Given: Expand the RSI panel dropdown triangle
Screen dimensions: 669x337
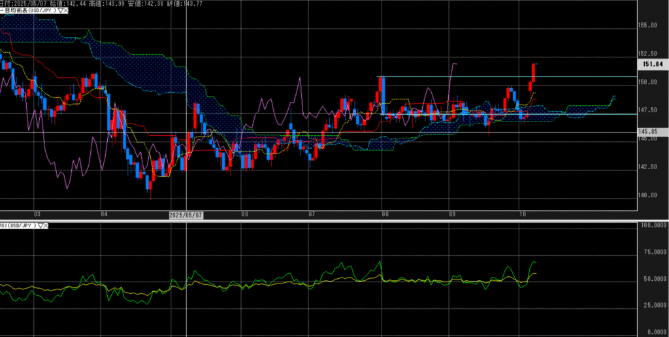Looking at the screenshot, I should 41,225.
